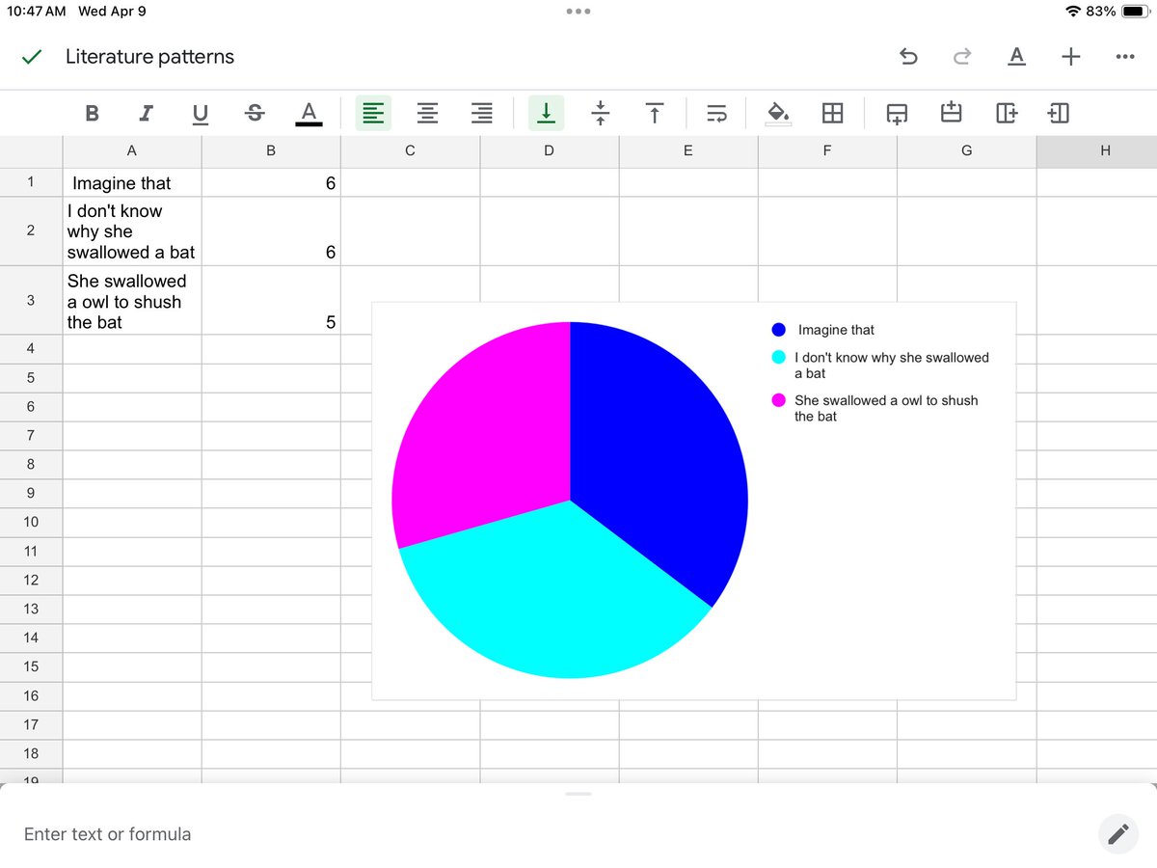Image resolution: width=1157 pixels, height=868 pixels.
Task: Tap the Wi-Fi status icon
Action: point(1073,12)
